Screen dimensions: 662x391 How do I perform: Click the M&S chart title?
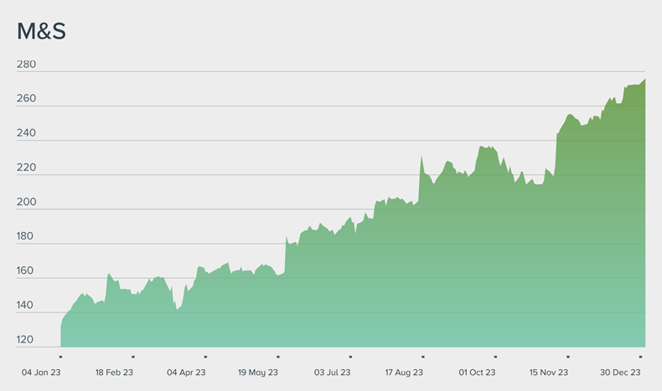(41, 32)
